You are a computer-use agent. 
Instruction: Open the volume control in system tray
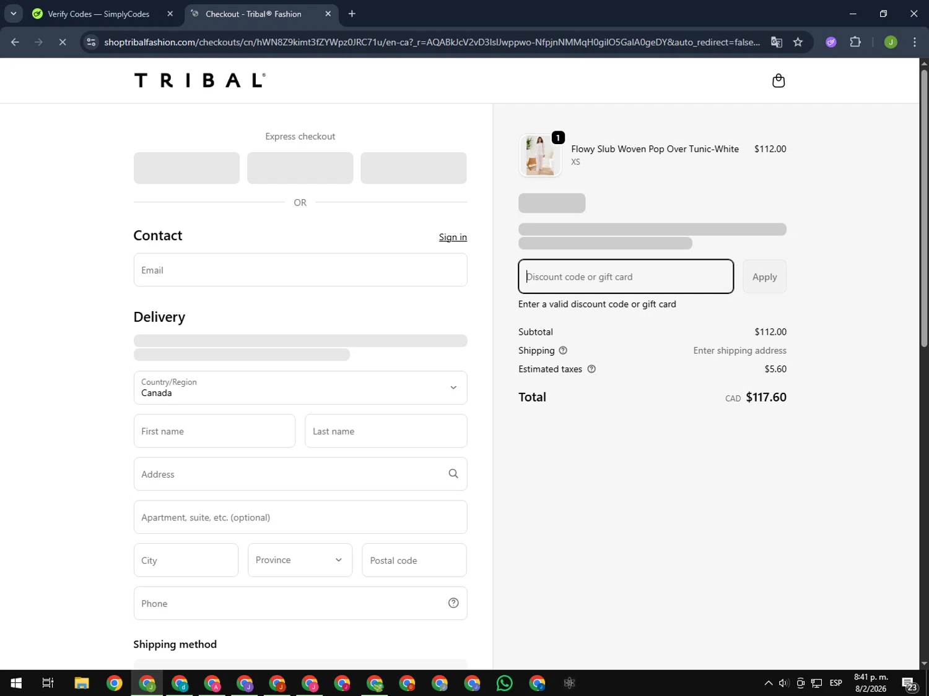click(x=784, y=683)
